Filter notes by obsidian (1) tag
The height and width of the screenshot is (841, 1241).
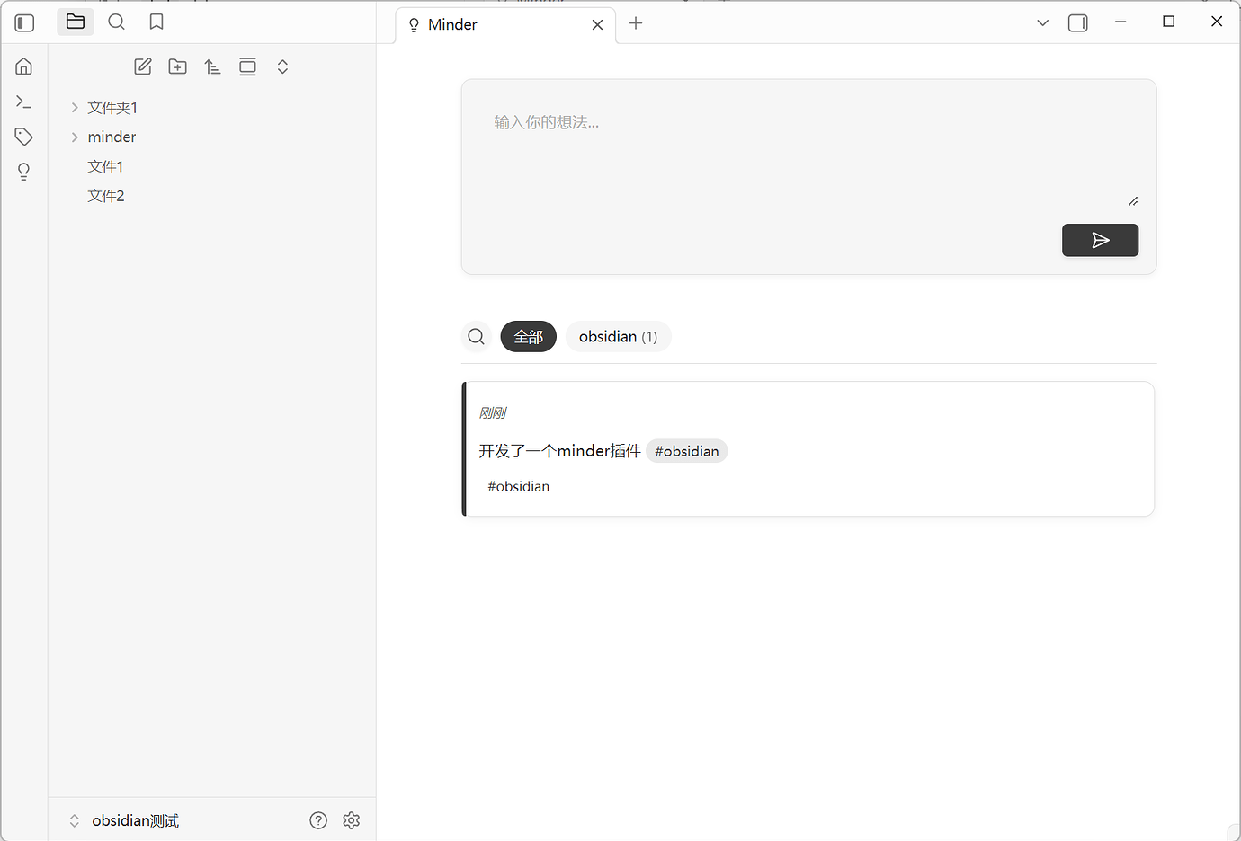(618, 337)
